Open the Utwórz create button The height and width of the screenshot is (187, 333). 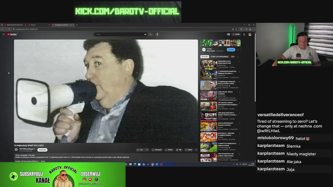pyautogui.click(x=236, y=34)
